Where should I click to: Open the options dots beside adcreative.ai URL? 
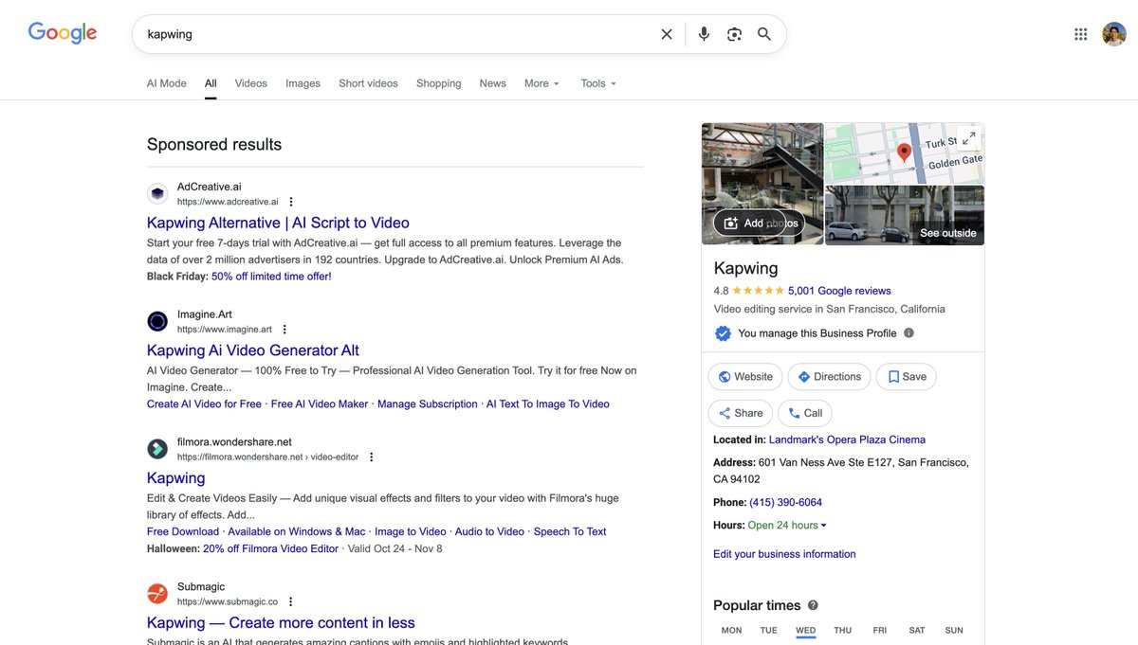click(291, 202)
